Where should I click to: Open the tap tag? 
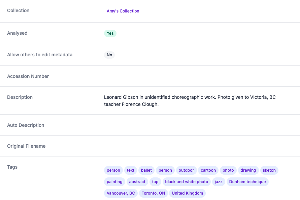pyautogui.click(x=155, y=182)
